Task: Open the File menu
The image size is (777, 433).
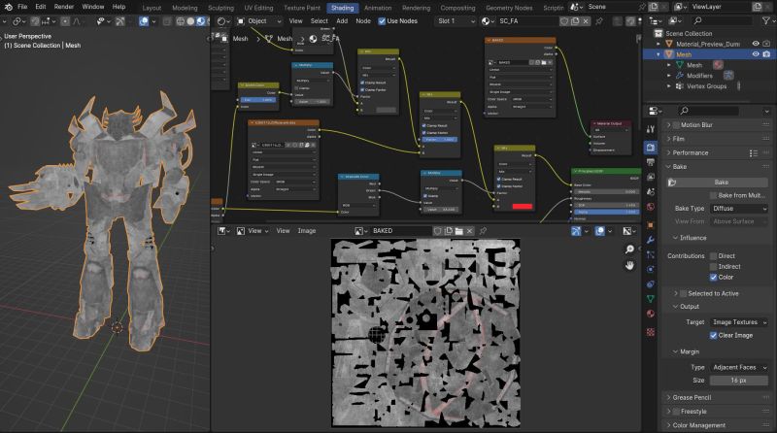Action: 22,7
